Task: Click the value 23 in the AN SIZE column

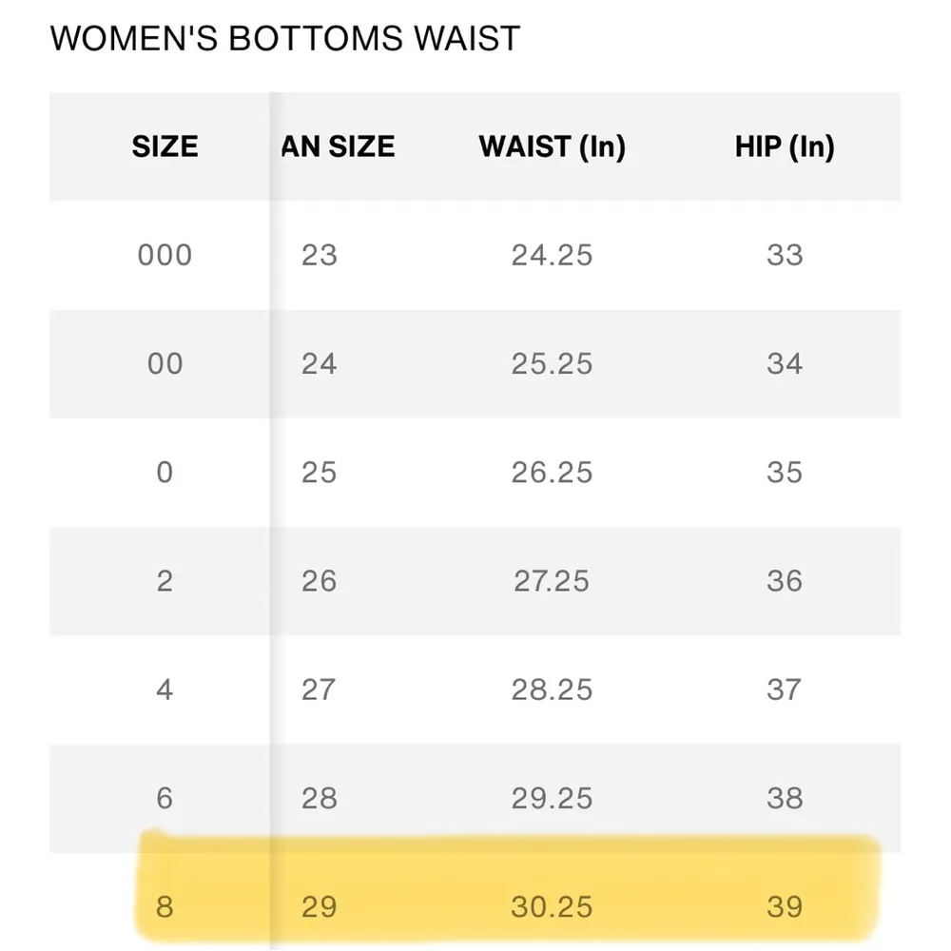Action: [320, 255]
